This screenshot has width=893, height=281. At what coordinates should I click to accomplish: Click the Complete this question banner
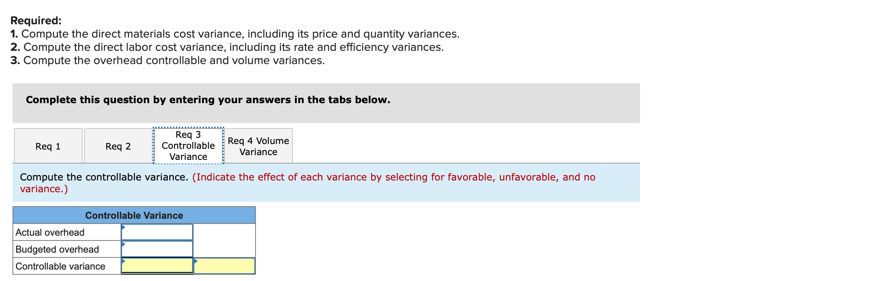tap(208, 99)
